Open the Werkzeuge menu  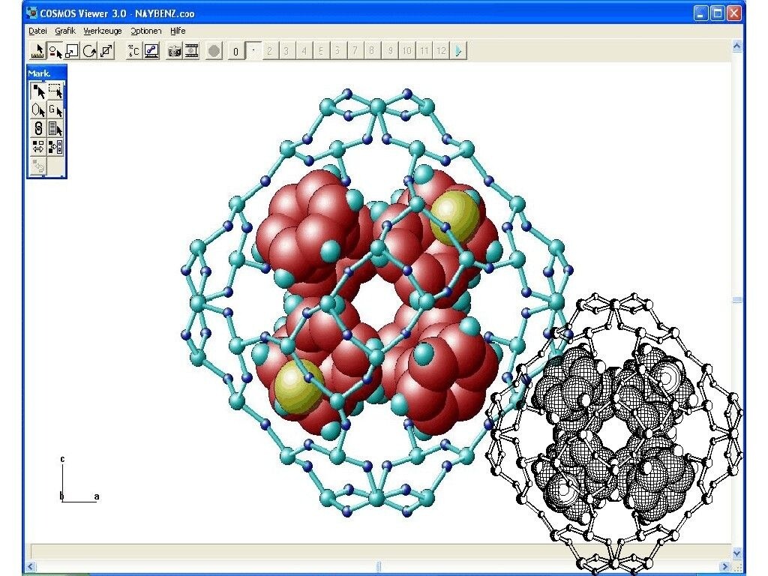pyautogui.click(x=102, y=31)
